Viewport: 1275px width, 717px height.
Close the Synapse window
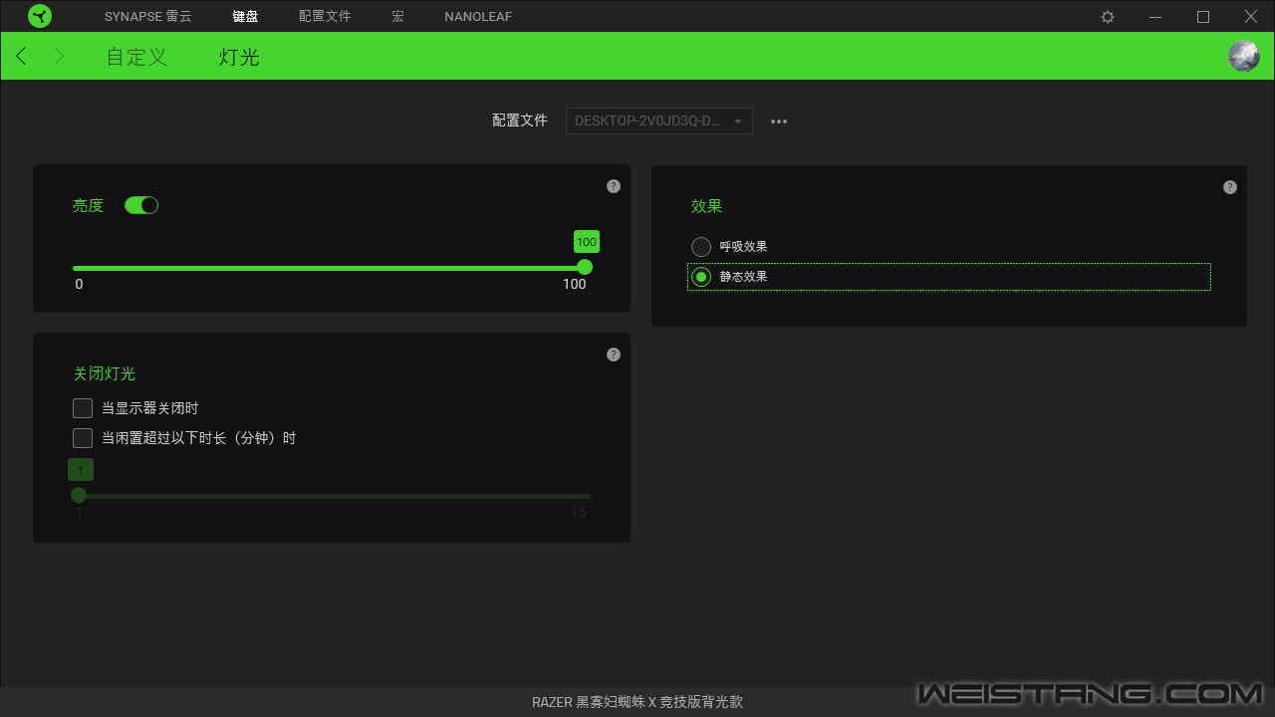tap(1251, 17)
